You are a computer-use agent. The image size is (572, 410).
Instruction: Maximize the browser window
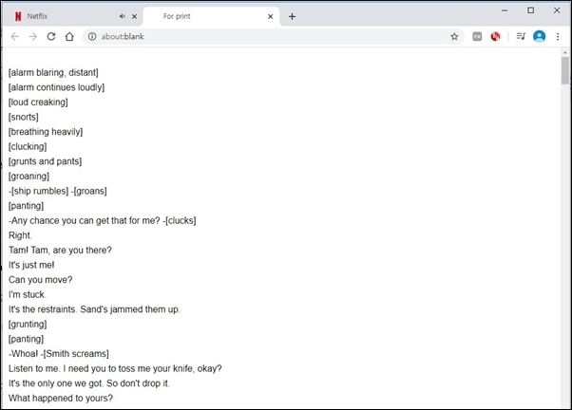(531, 10)
